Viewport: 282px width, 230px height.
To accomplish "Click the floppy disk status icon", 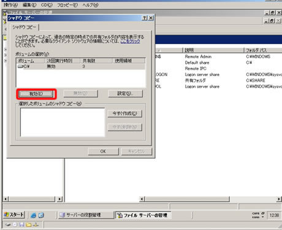I will [21, 224].
